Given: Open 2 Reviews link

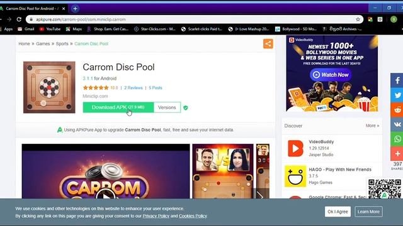Looking at the screenshot, I should pyautogui.click(x=133, y=88).
